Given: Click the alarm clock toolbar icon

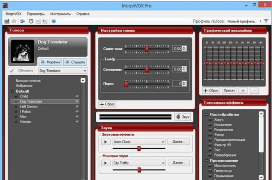Looking at the screenshot, I should coord(31,21).
